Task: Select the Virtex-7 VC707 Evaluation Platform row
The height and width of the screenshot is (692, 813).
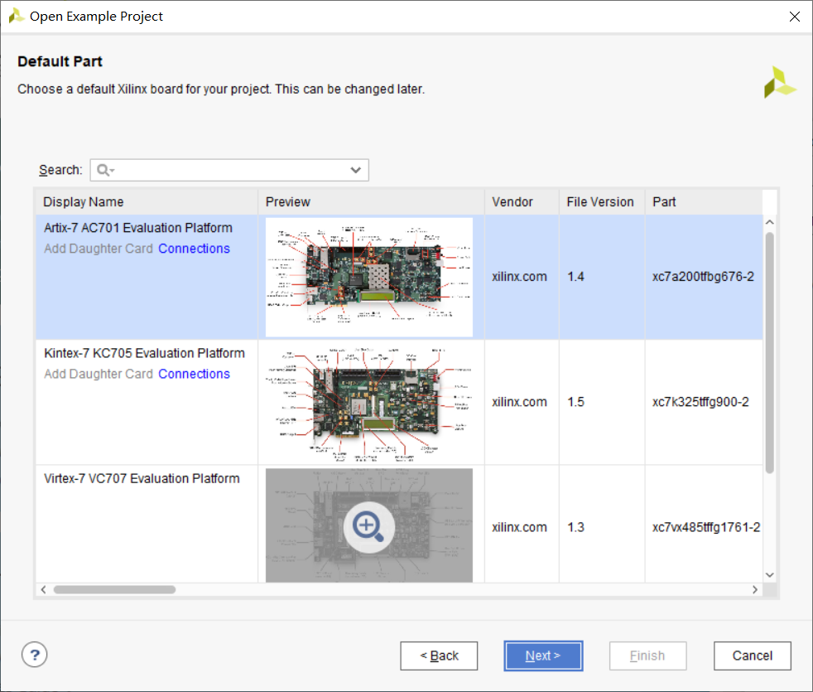Action: (x=142, y=478)
